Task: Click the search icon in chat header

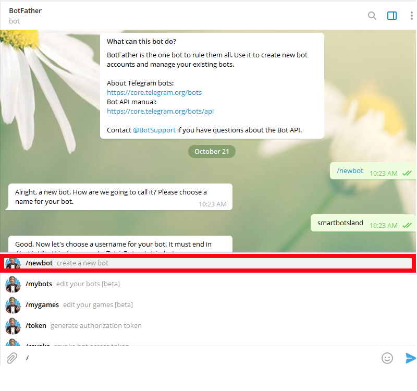Action: coord(372,16)
